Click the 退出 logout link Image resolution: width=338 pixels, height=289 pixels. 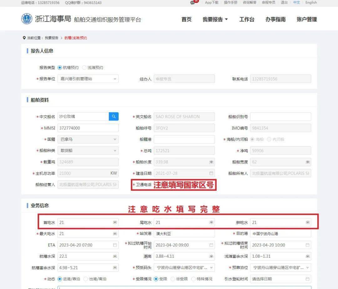click(284, 3)
